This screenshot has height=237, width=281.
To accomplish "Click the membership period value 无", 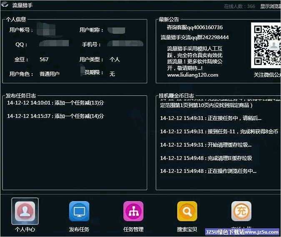I will pos(112,74).
